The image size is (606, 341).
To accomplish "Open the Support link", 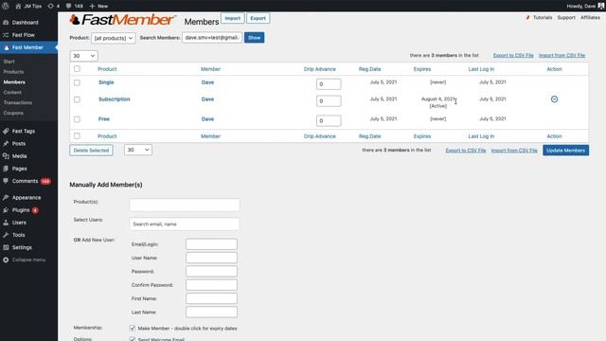I will [x=566, y=18].
